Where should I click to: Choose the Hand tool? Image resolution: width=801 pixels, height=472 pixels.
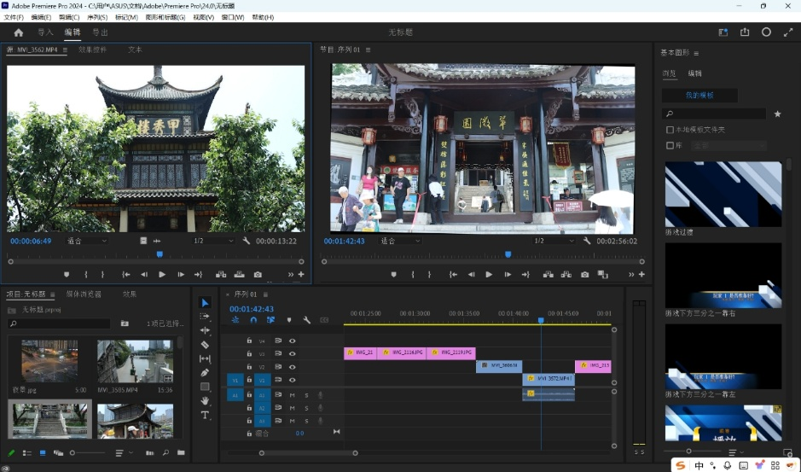205,400
